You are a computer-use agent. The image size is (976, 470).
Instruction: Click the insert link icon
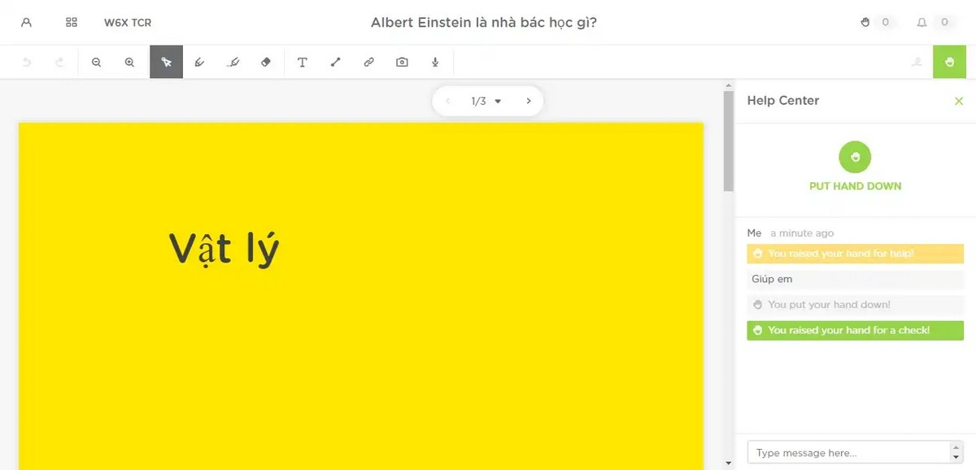click(x=368, y=62)
